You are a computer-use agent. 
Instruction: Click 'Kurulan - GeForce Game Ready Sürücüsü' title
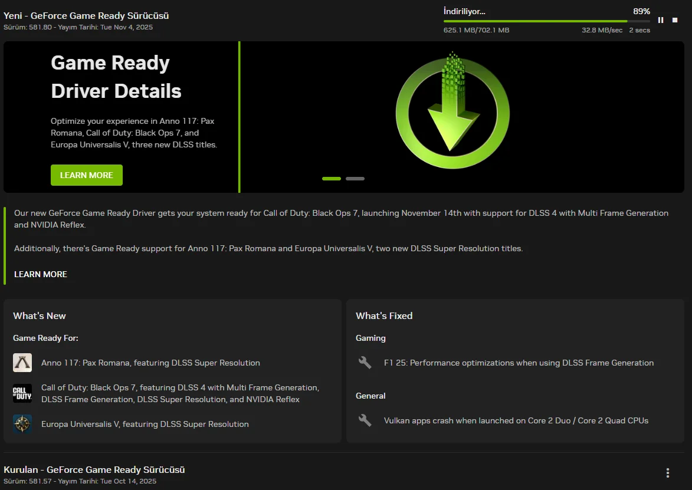point(94,470)
